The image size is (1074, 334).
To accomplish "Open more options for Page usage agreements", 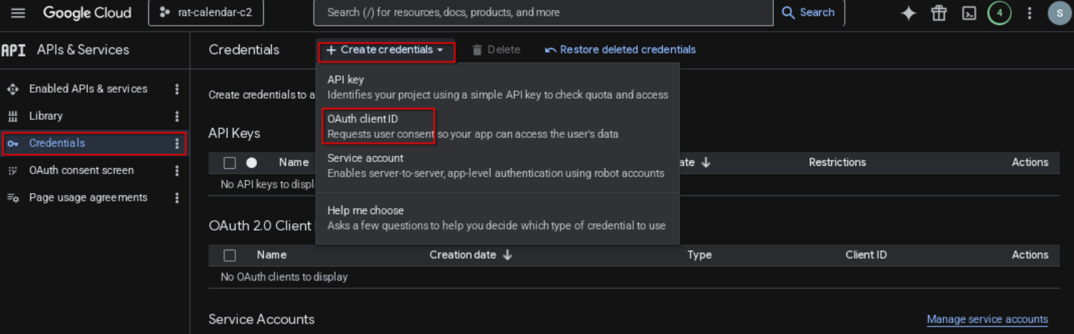I will coord(177,198).
